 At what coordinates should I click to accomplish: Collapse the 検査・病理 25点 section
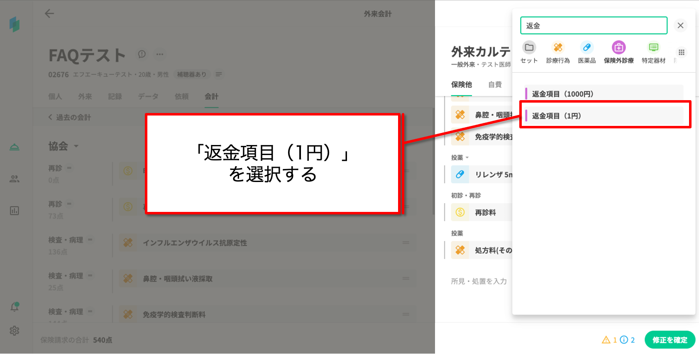click(90, 275)
